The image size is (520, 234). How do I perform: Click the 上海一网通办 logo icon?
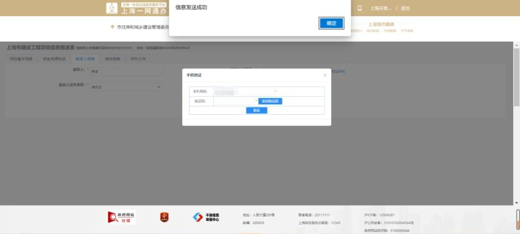click(112, 8)
